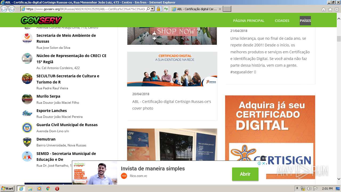Open SECULTUR-Secretaria de Cultura e Turismo link
The image size is (341, 192).
[68, 79]
